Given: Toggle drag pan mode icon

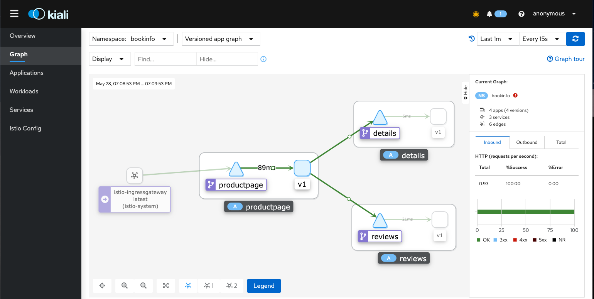Looking at the screenshot, I should pyautogui.click(x=102, y=286).
